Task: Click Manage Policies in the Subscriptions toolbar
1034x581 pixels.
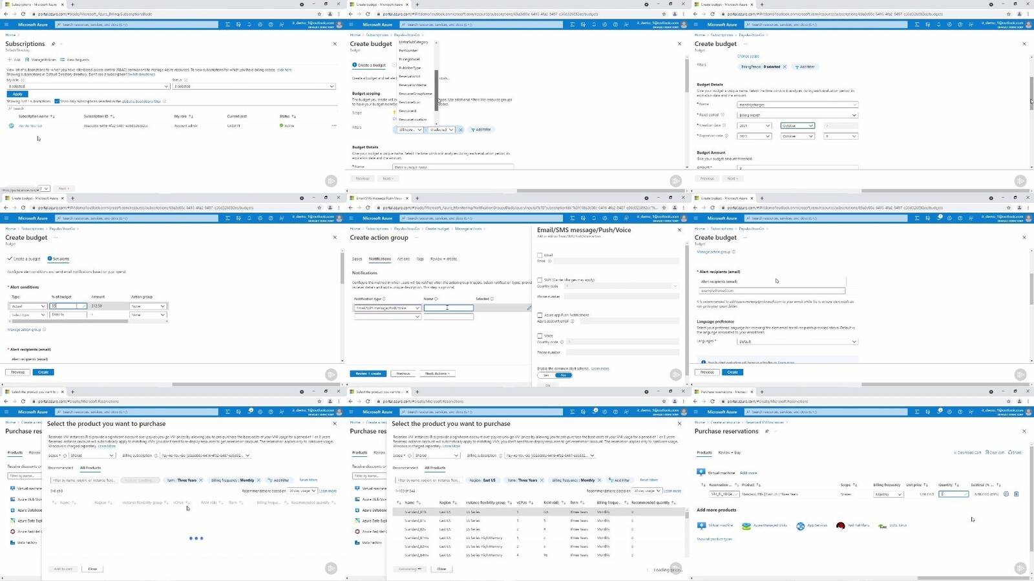Action: (41, 59)
